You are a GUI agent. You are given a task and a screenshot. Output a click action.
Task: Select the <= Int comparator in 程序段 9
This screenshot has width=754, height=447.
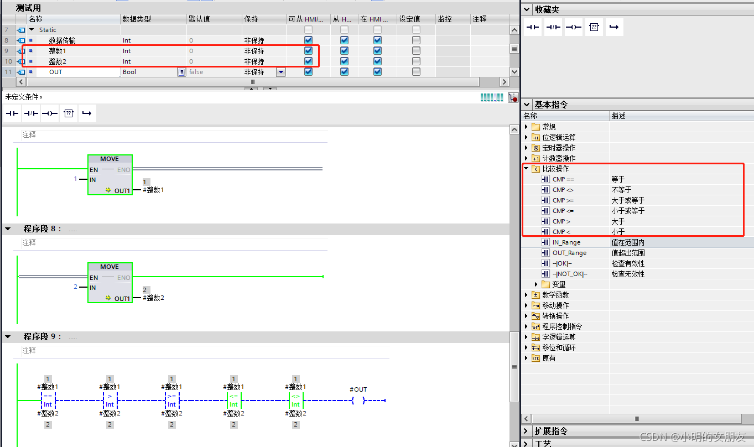(233, 400)
